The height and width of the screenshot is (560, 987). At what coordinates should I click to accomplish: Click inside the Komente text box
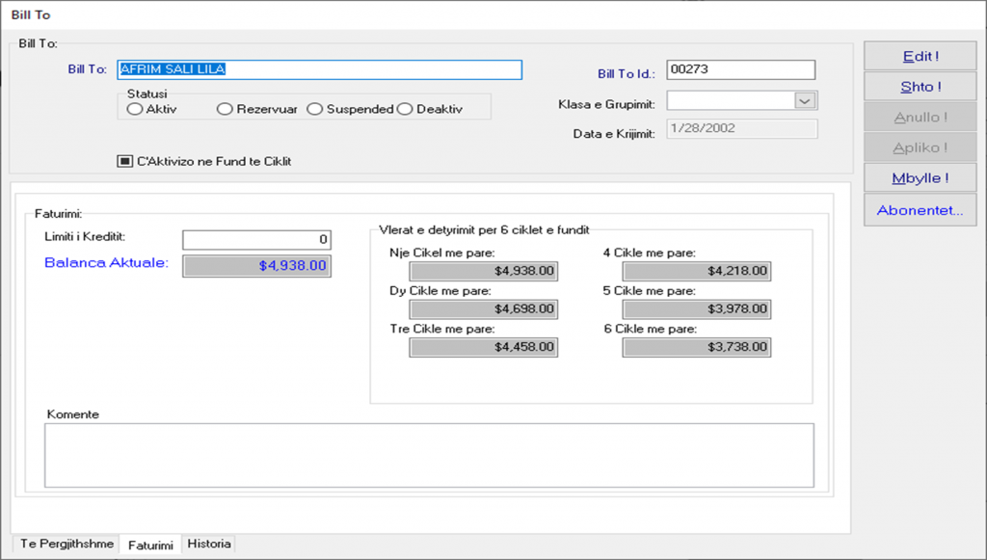tap(429, 455)
